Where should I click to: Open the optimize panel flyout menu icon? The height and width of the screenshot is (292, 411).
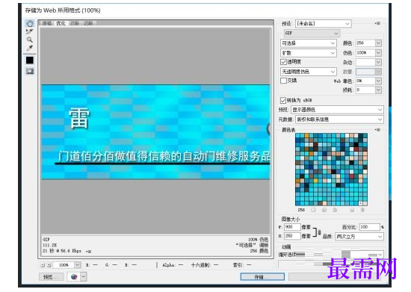pyautogui.click(x=377, y=23)
